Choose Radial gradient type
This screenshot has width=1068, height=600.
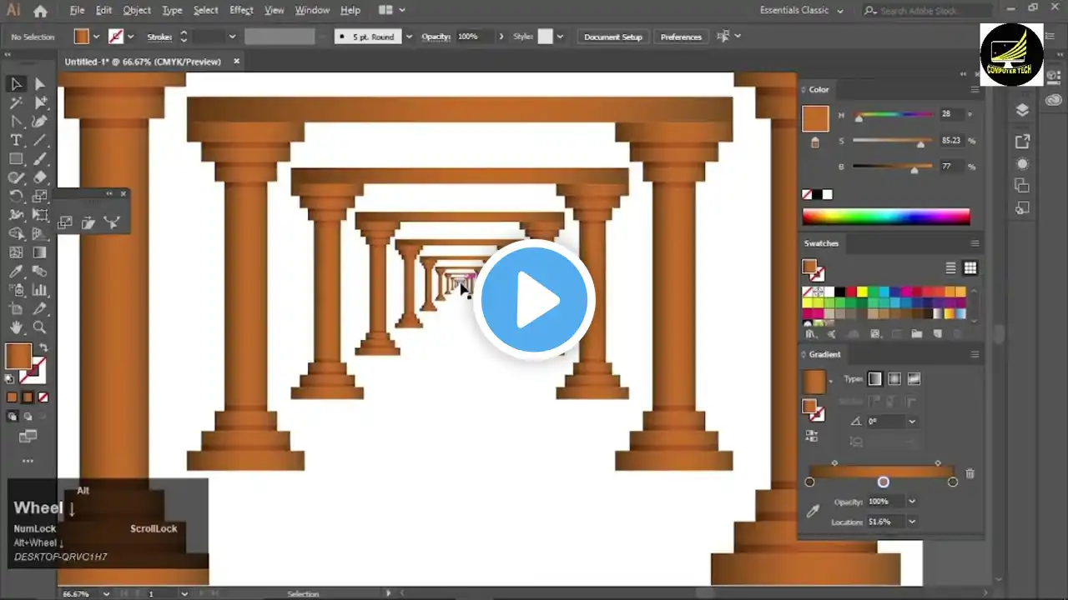(894, 379)
